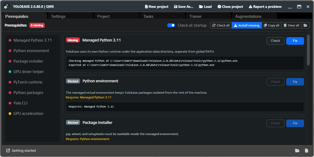Select Python packages in sidebar
The height and width of the screenshot is (157, 314).
[33, 93]
